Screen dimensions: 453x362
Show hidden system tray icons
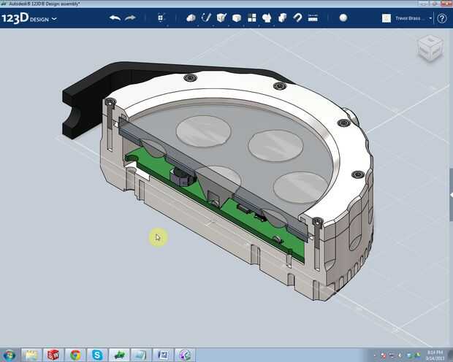coord(375,355)
